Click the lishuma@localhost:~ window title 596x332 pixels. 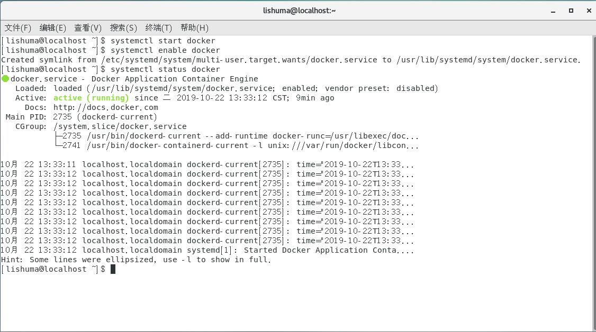pyautogui.click(x=299, y=11)
